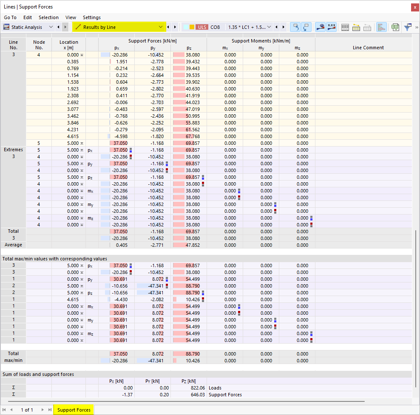Expand the toolbar overflow chevron
This screenshot has height=415, width=420.
[x=417, y=27]
